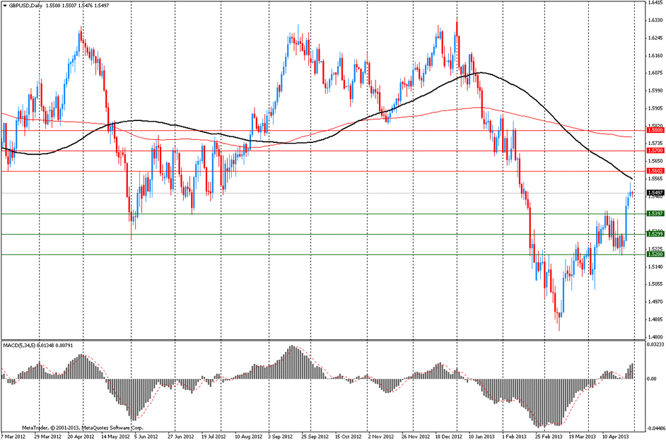Select the red 1.5800 price label
This screenshot has width=666, height=441.
coord(655,130)
